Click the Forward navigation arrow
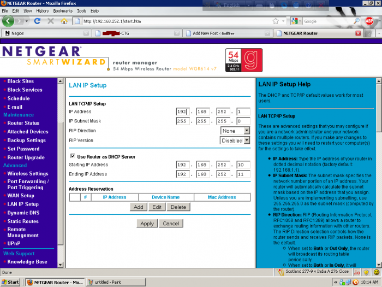Screen dimensions: 382x287 click(20, 21)
